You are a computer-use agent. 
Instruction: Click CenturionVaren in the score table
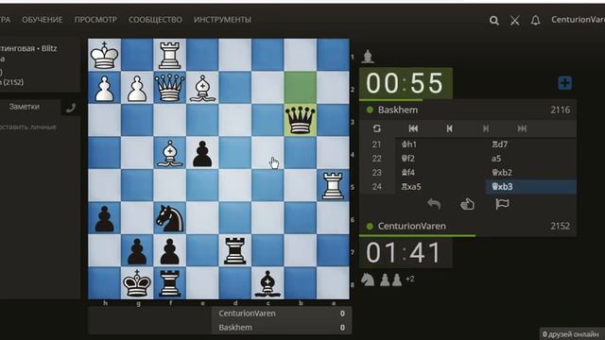coord(247,314)
